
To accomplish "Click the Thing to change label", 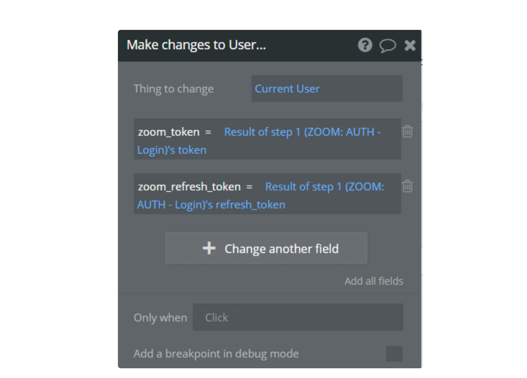I will [x=174, y=89].
